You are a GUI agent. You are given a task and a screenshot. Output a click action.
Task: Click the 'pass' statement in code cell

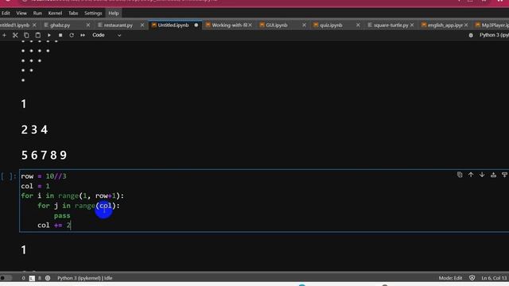(62, 215)
